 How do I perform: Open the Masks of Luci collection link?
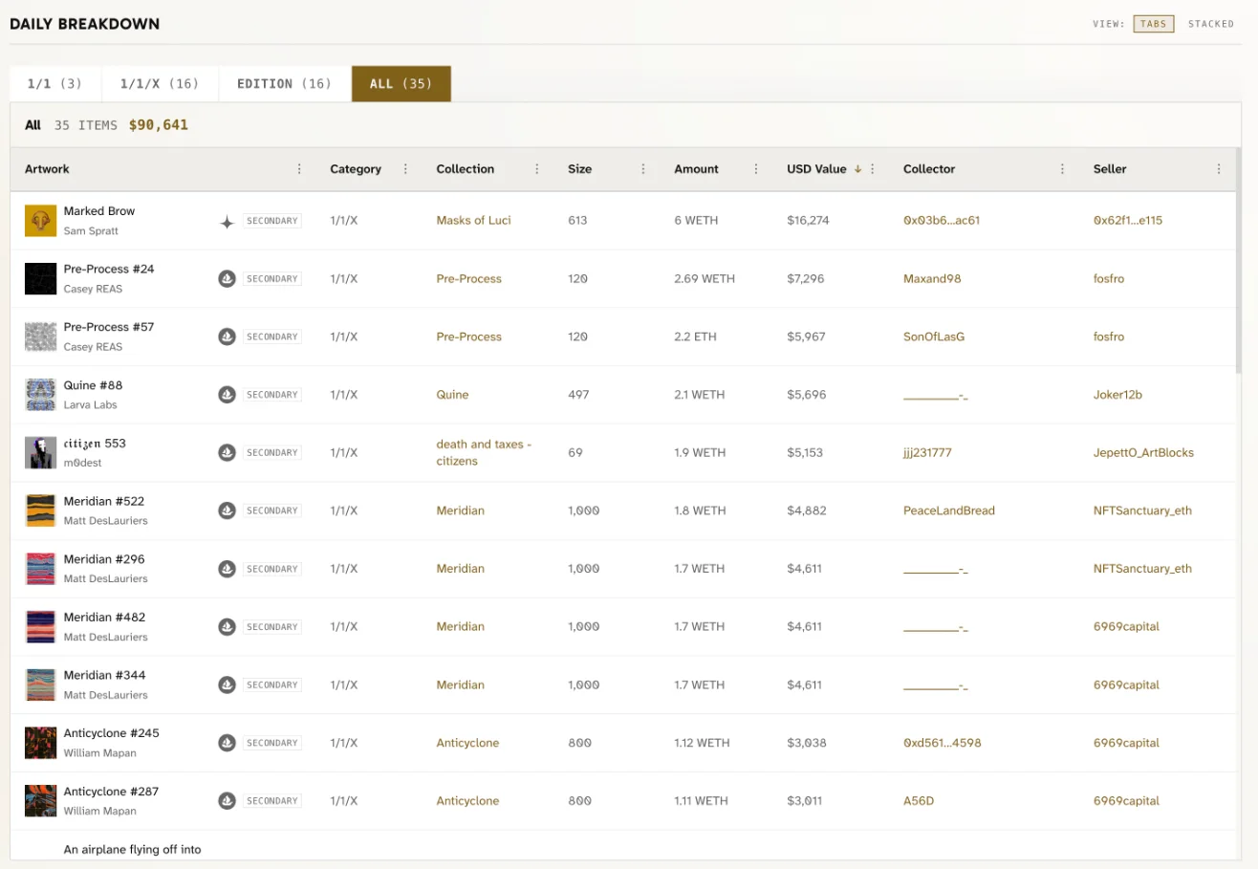pyautogui.click(x=474, y=221)
